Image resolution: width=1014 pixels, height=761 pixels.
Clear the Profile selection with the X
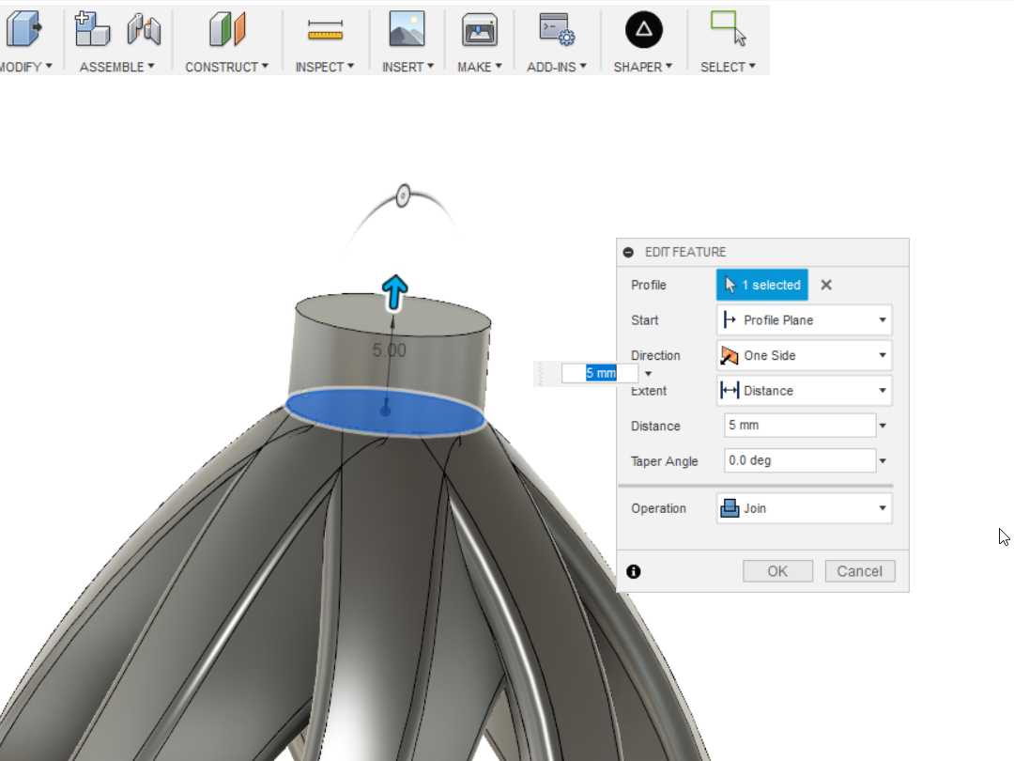825,285
